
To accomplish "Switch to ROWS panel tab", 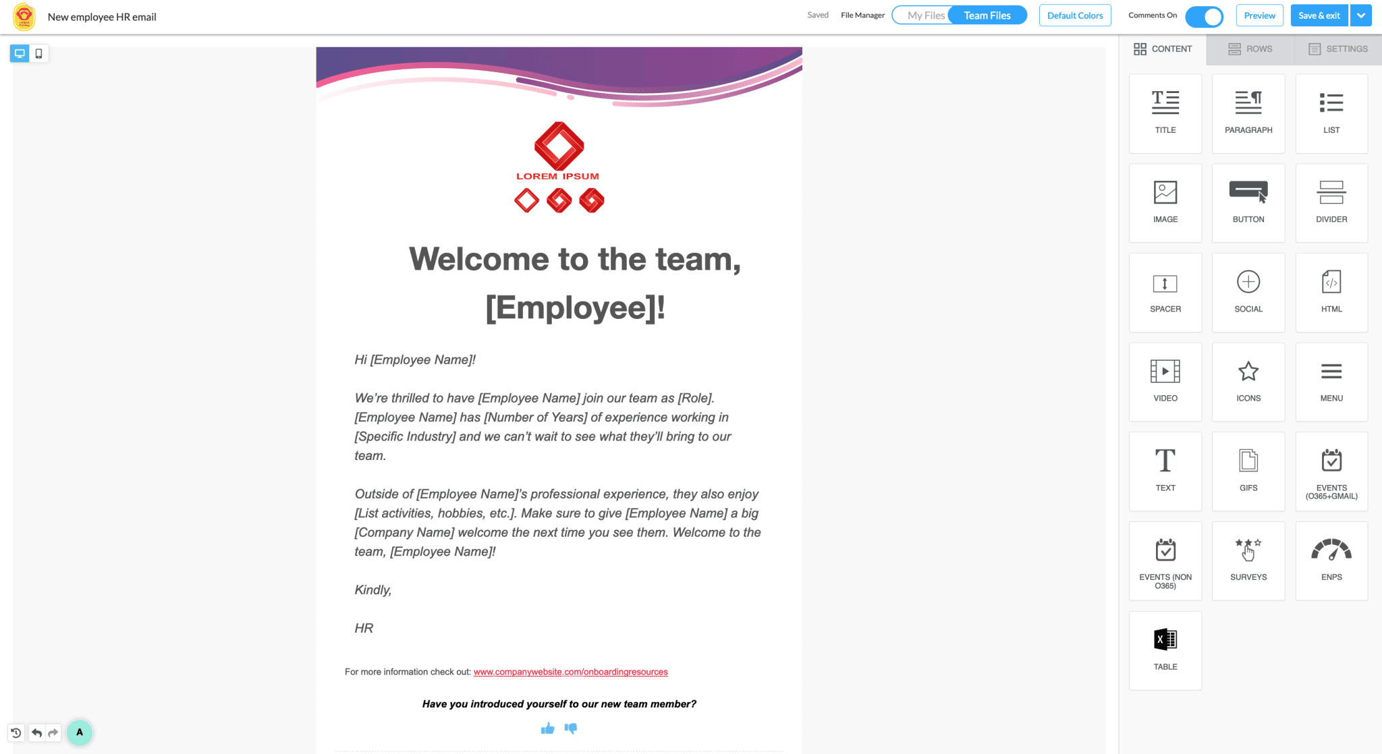I will point(1254,49).
